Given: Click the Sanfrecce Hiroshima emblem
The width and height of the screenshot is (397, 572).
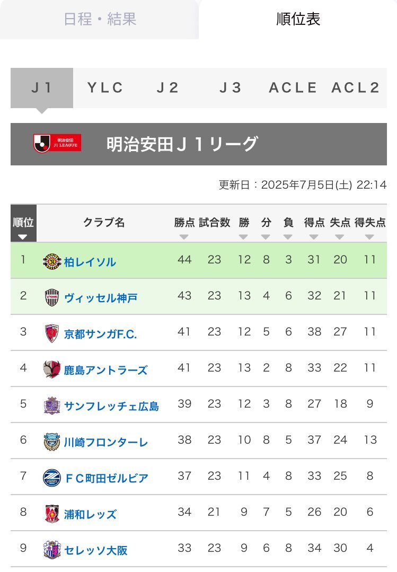Looking at the screenshot, I should coord(52,406).
